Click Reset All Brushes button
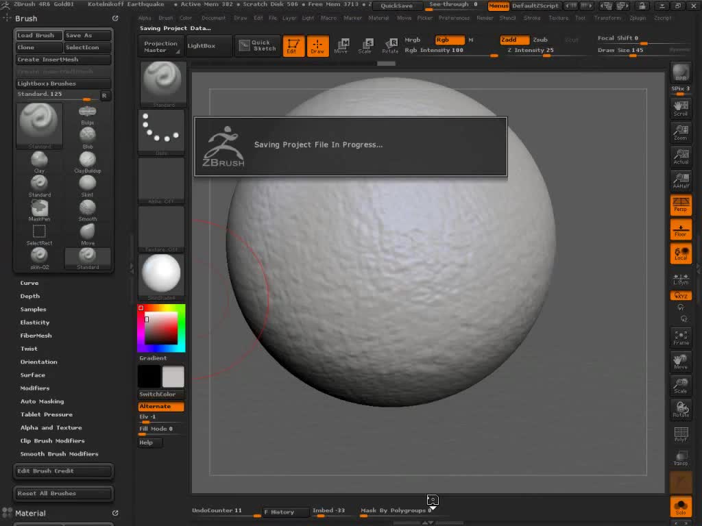Screen dimensions: 702x526 pyautogui.click(x=63, y=493)
